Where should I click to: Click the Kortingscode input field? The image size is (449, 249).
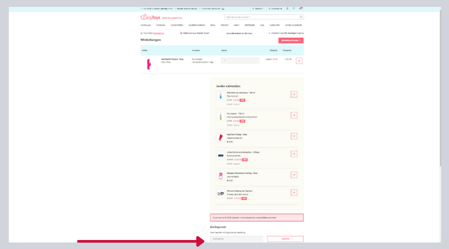tap(236, 239)
